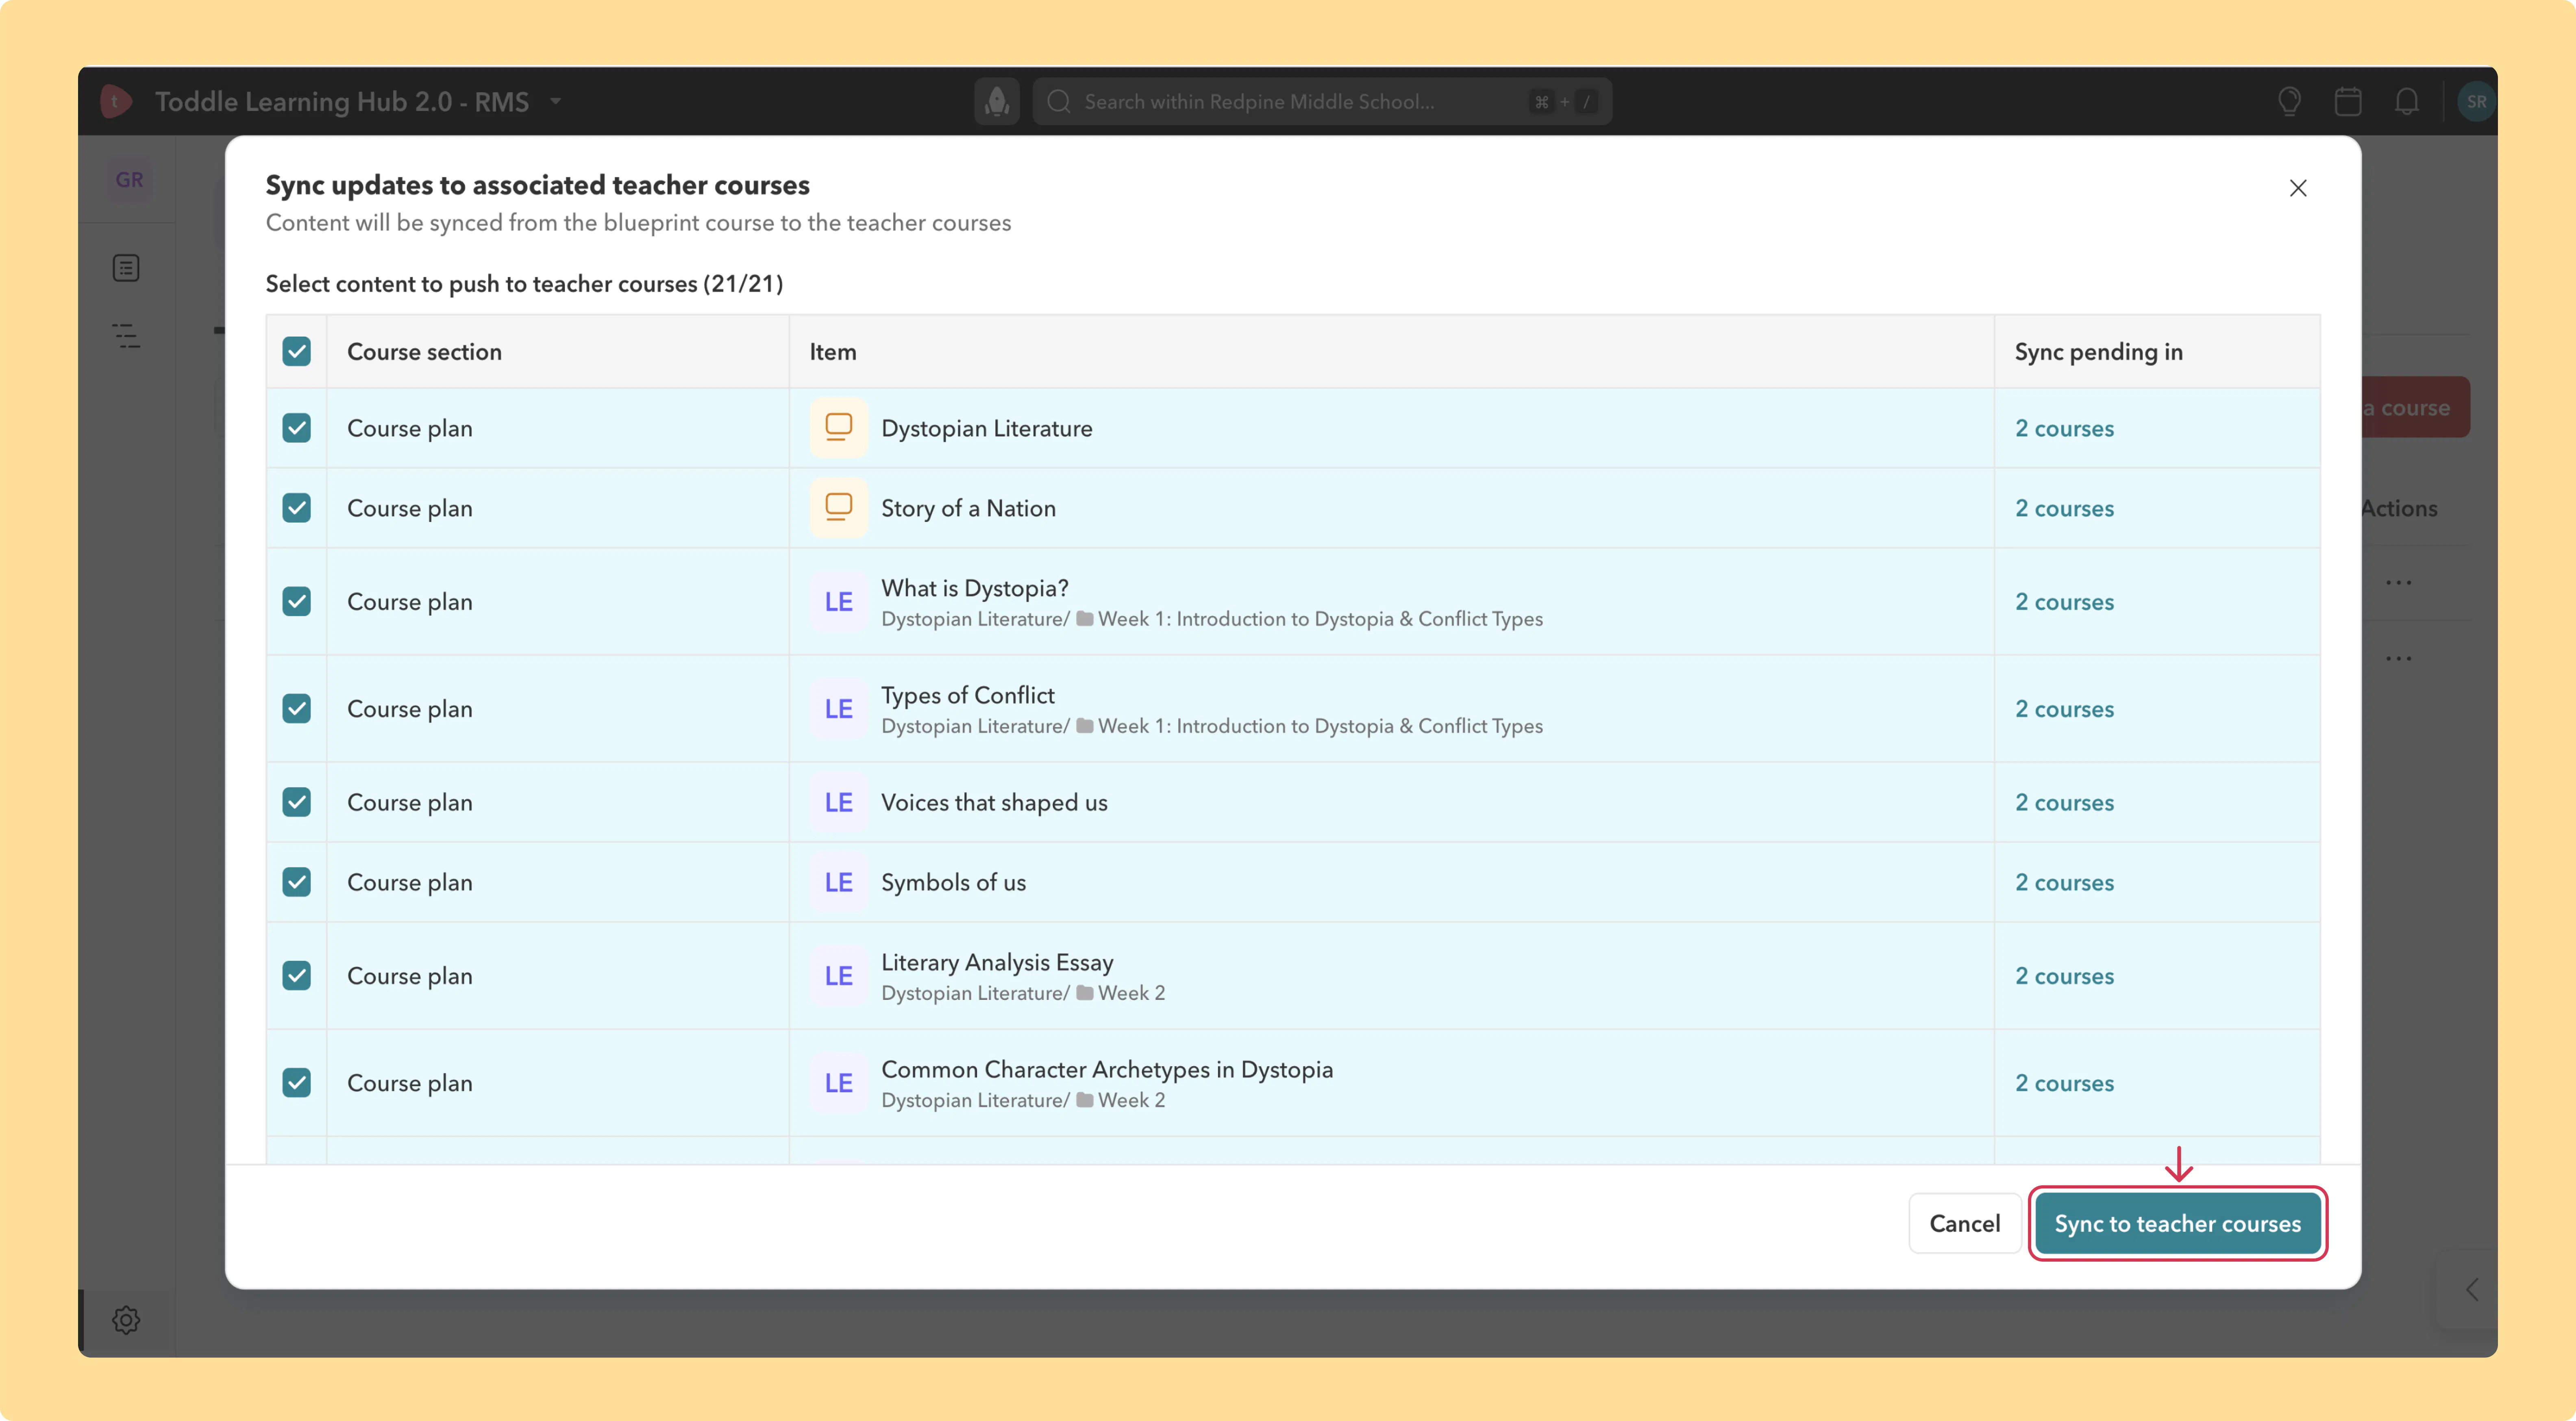Open 2 courses link for Common Character Archetypes
Viewport: 2576px width, 1421px height.
click(x=2064, y=1084)
